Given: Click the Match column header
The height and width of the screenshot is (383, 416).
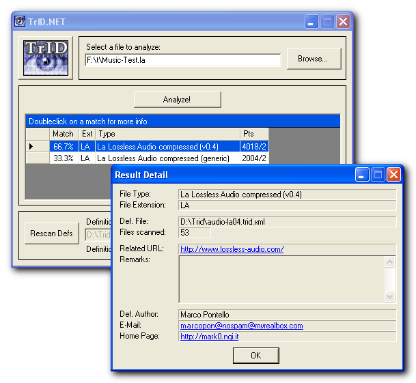Looking at the screenshot, I should click(x=64, y=134).
